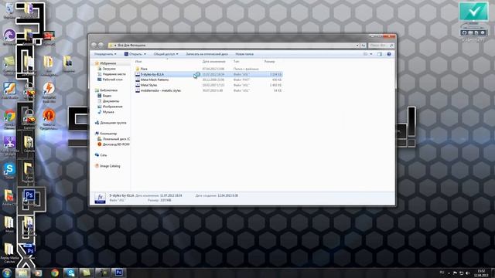Click the network icon in system tray
Image resolution: width=495 pixels, height=278 pixels.
tap(461, 273)
